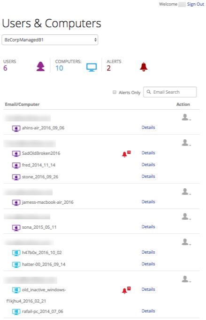Image resolution: width=206 pixels, height=320 pixels.
Task: View Details for jamess-macbook-air_2016
Action: (x=148, y=202)
